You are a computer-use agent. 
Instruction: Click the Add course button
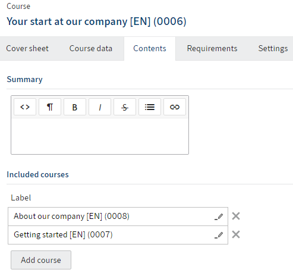point(41,260)
